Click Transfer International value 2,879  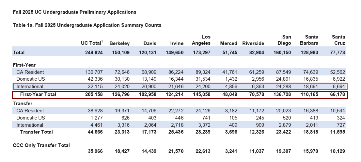[285, 125]
